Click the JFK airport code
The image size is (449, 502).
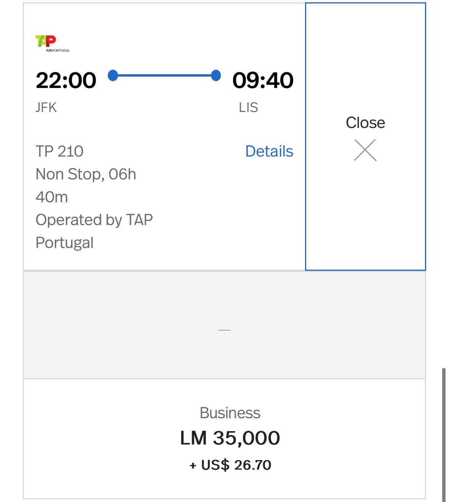(46, 107)
